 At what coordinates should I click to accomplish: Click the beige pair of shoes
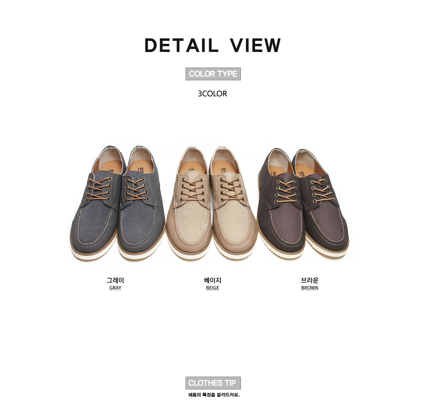pyautogui.click(x=212, y=203)
